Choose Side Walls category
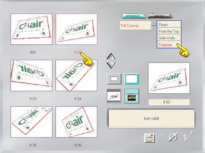Viewport: 205px width, 153px height. click(x=169, y=38)
